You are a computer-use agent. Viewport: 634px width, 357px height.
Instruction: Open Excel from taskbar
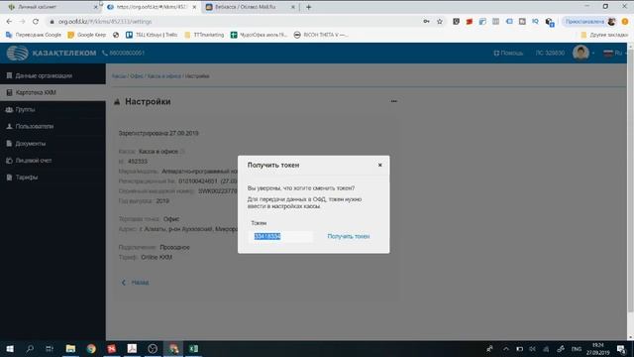193,348
